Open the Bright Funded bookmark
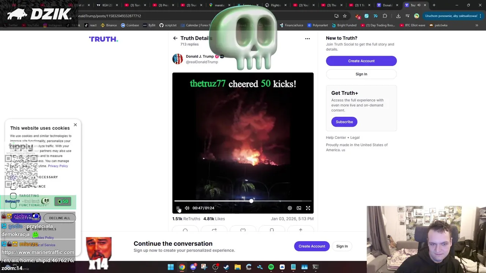 coord(344,25)
